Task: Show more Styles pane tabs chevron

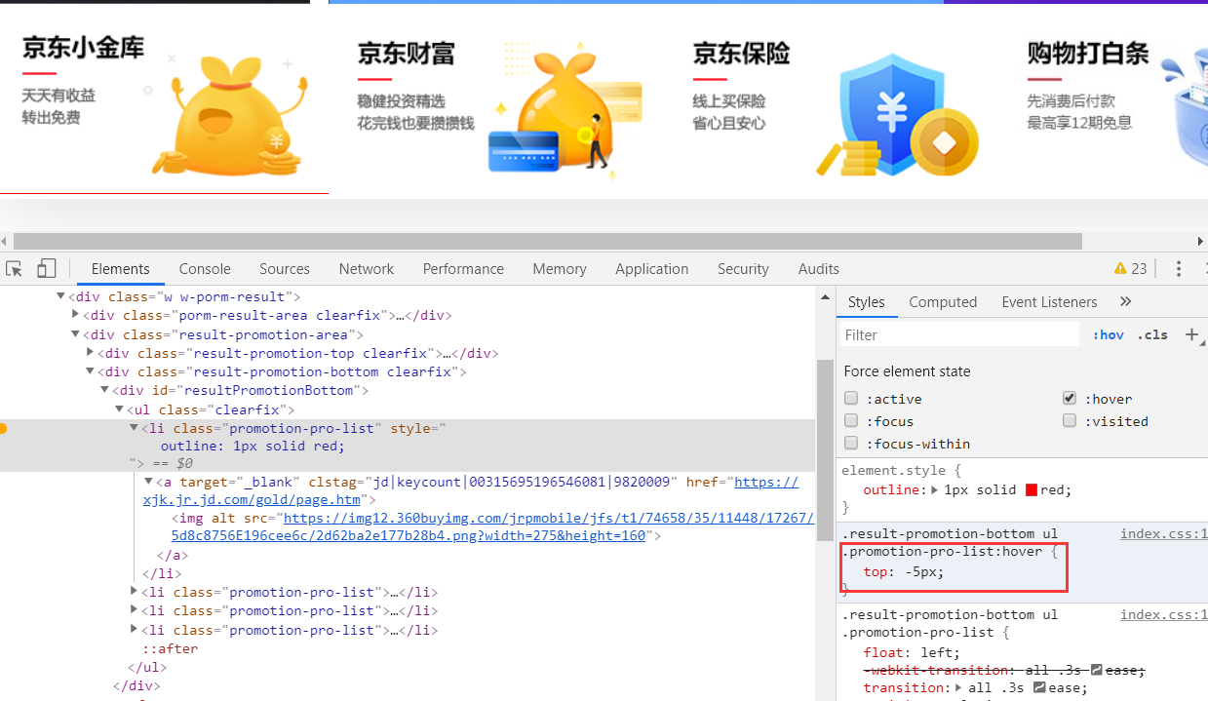Action: click(1125, 302)
